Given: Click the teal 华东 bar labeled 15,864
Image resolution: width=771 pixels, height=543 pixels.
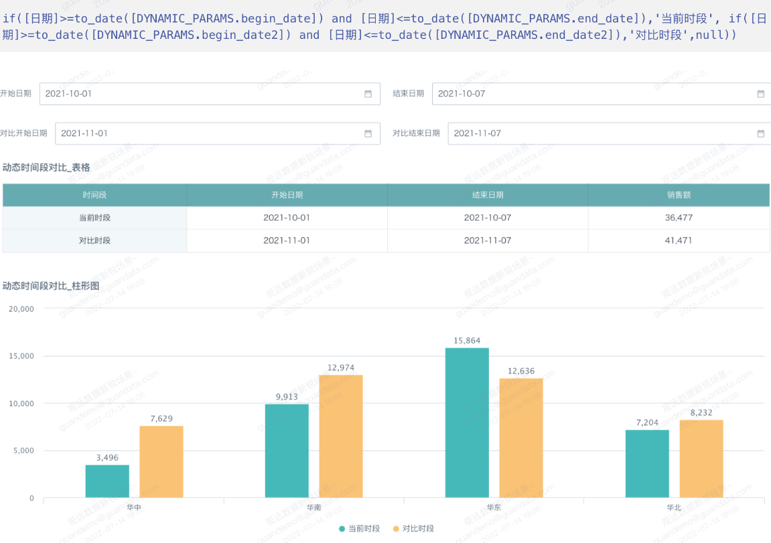Looking at the screenshot, I should point(467,423).
